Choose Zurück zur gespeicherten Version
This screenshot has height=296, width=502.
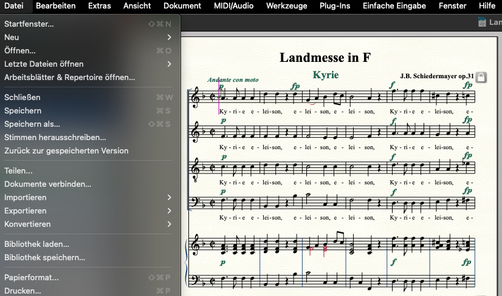tap(88, 150)
